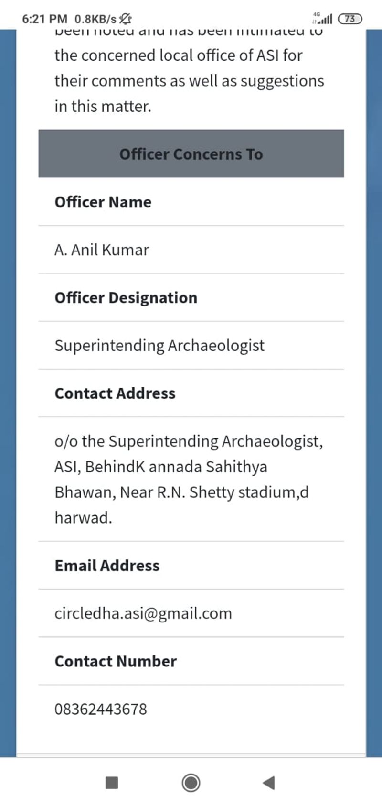
Task: Tap the muted notification bell icon
Action: coord(125,19)
